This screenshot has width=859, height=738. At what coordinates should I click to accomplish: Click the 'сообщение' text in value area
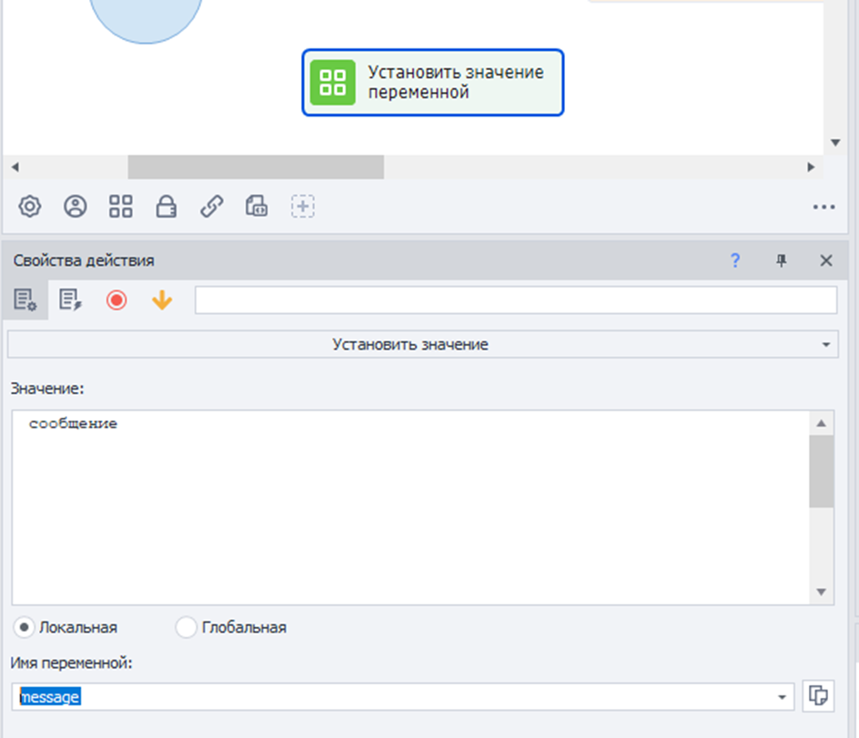pos(73,423)
